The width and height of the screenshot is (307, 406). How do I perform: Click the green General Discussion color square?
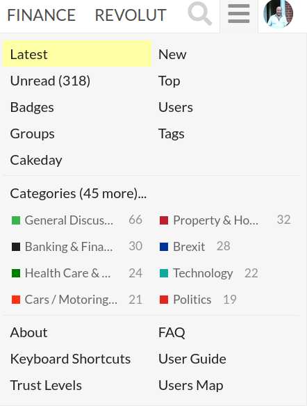point(16,220)
